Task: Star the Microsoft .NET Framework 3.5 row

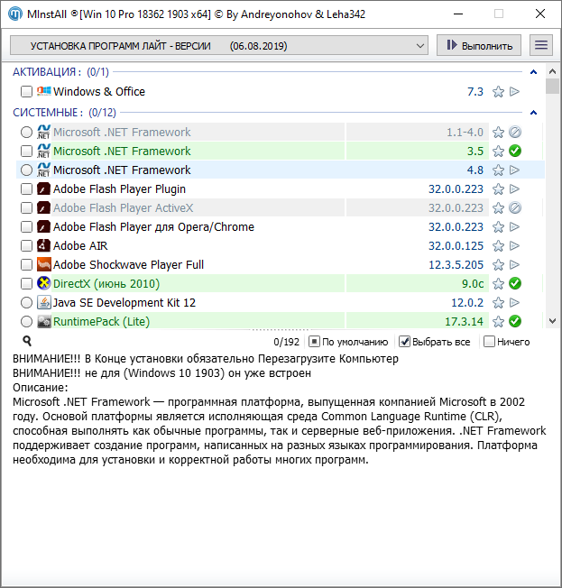Action: point(498,152)
